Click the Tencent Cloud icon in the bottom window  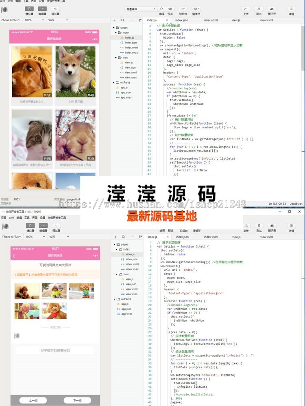pos(272,225)
